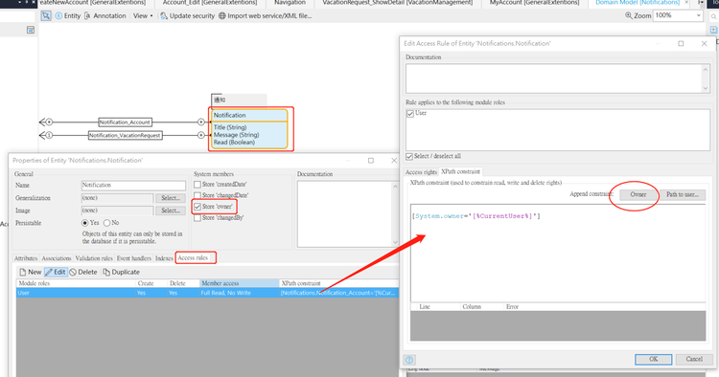The height and width of the screenshot is (377, 719).
Task: Open the Zoom percentage combo box
Action: click(678, 15)
